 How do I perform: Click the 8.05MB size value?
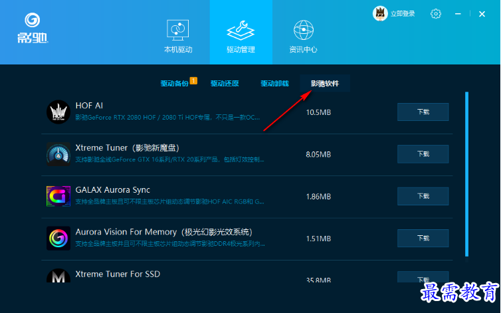(x=318, y=155)
